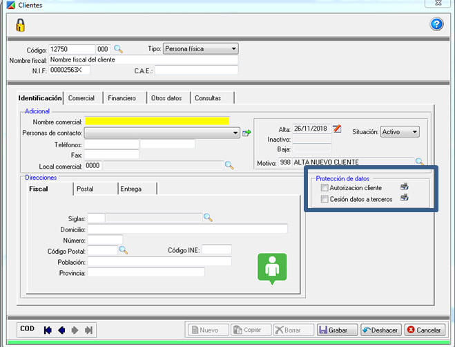
Task: Go to next record arrow
Action: [75, 330]
